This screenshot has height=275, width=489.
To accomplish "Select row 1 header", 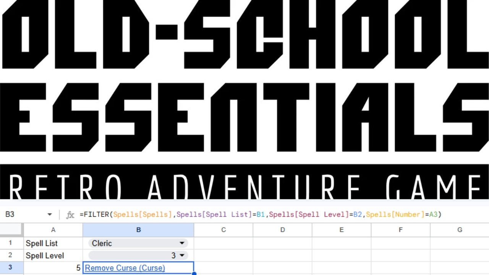I will tap(11, 243).
